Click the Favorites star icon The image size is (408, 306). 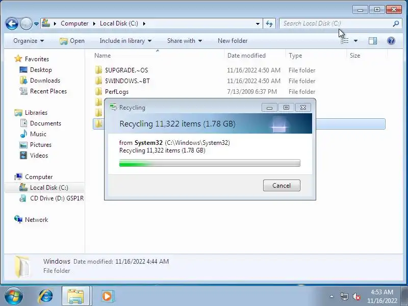[18, 59]
